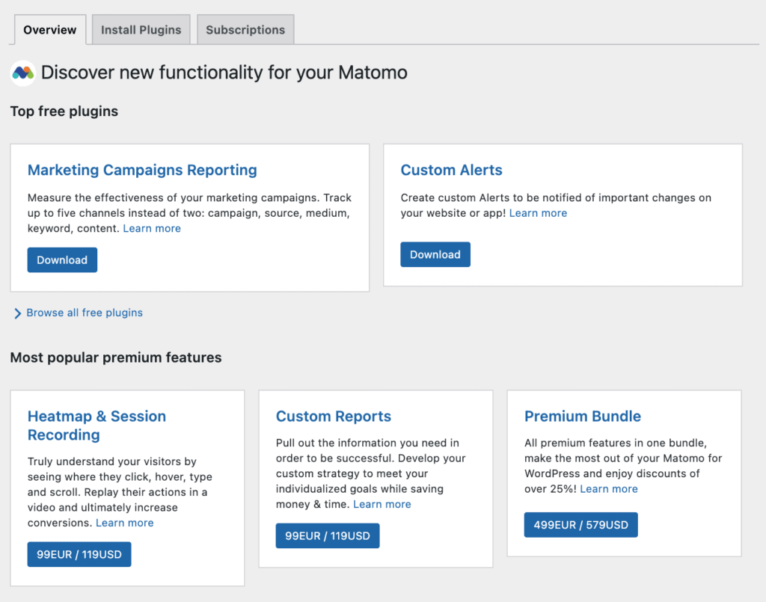Open the Subscriptions tab
This screenshot has width=766, height=602.
(x=245, y=30)
